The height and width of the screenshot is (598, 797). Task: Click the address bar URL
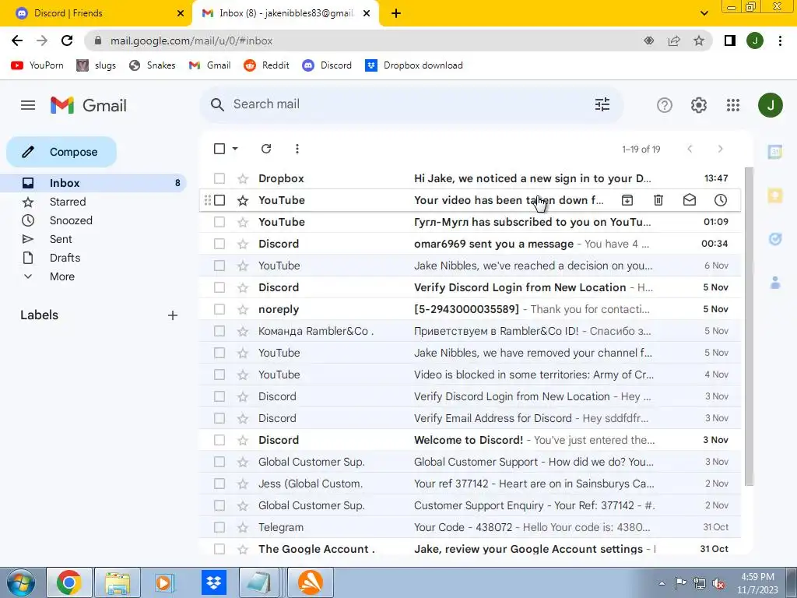[x=191, y=40]
